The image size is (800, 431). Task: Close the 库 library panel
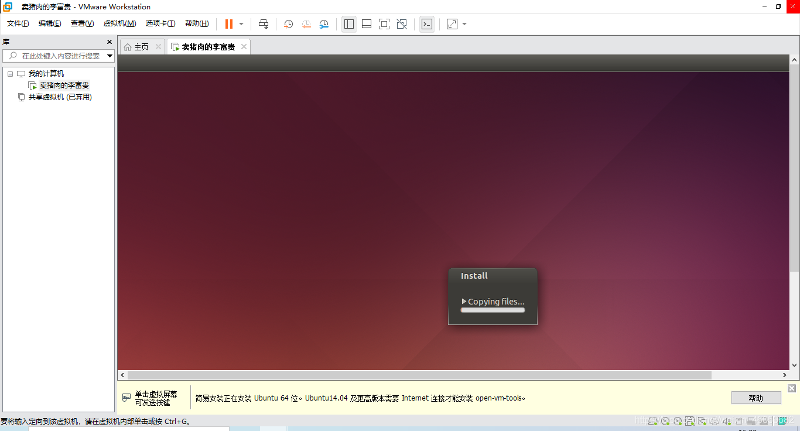(109, 42)
